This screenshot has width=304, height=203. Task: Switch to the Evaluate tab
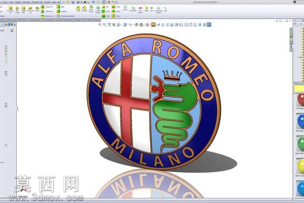coord(59,20)
